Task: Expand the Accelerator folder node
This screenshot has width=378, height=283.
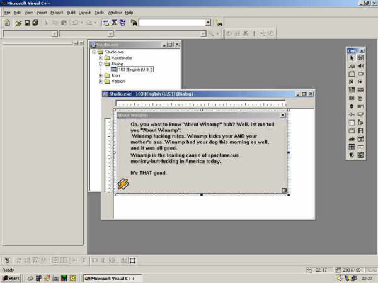Action: [101, 58]
